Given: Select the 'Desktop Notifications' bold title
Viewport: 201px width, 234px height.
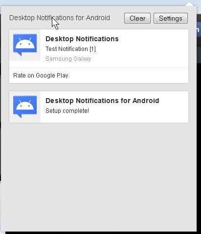Looking at the screenshot, I should 82,39.
